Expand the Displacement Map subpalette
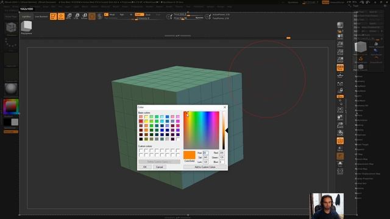The width and height of the screenshot is (390, 219). pos(364,164)
